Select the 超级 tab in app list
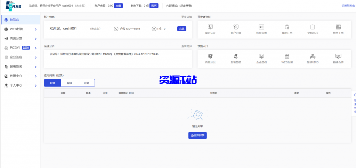356x168 pixels. point(70,83)
